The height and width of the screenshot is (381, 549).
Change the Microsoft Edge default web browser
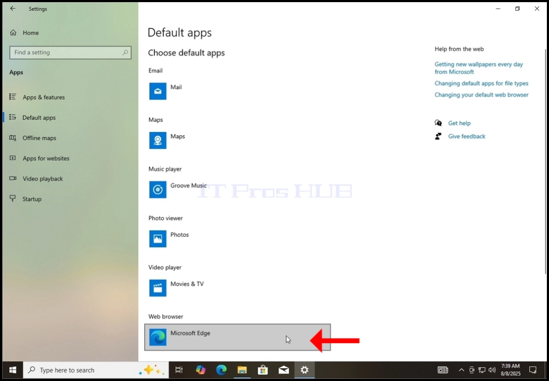[238, 337]
